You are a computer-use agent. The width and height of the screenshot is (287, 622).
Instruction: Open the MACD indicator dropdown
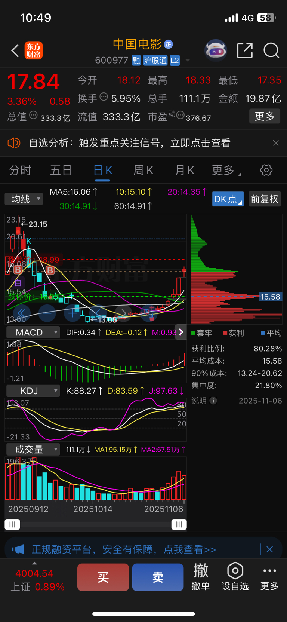click(x=33, y=332)
